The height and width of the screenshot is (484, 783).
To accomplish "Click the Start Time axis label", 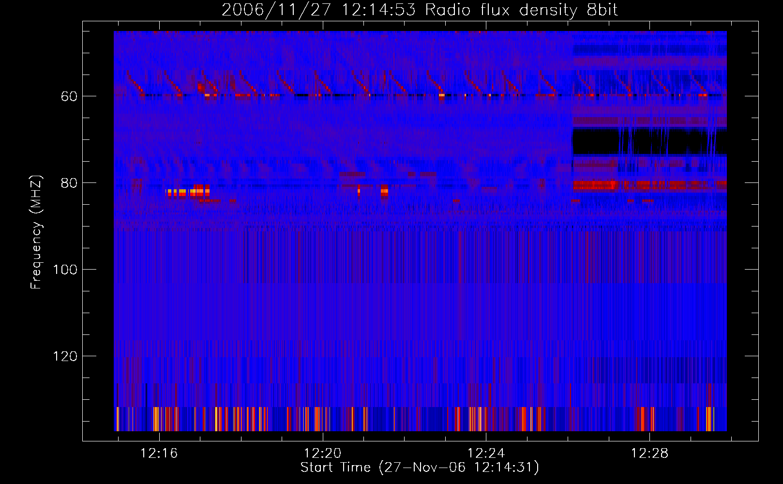I will [420, 468].
